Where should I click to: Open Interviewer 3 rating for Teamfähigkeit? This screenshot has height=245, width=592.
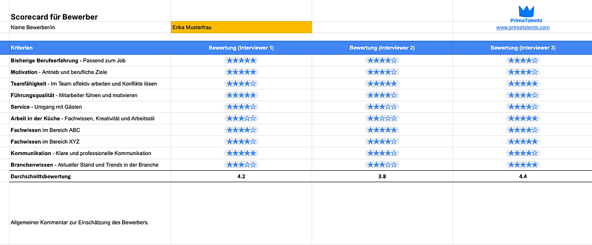523,84
